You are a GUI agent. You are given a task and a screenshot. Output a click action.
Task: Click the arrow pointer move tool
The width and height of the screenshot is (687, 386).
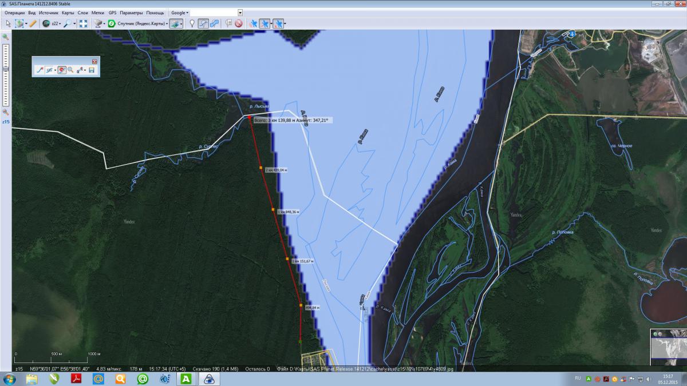pyautogui.click(x=8, y=23)
